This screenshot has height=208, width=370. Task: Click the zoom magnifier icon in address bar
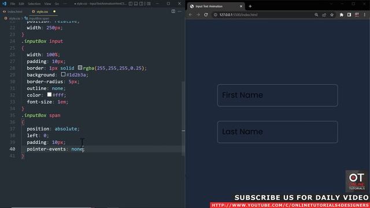tap(316, 15)
